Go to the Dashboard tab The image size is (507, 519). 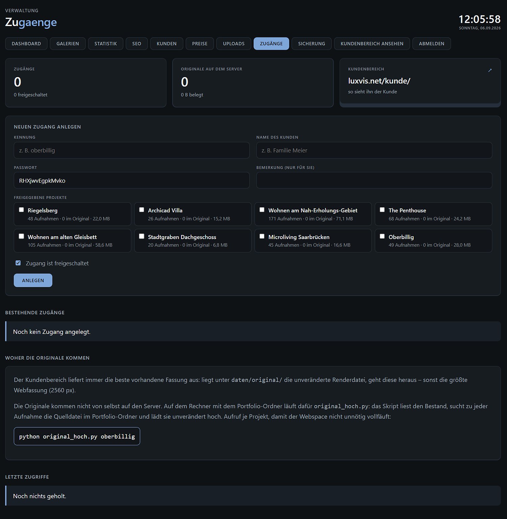coord(26,44)
